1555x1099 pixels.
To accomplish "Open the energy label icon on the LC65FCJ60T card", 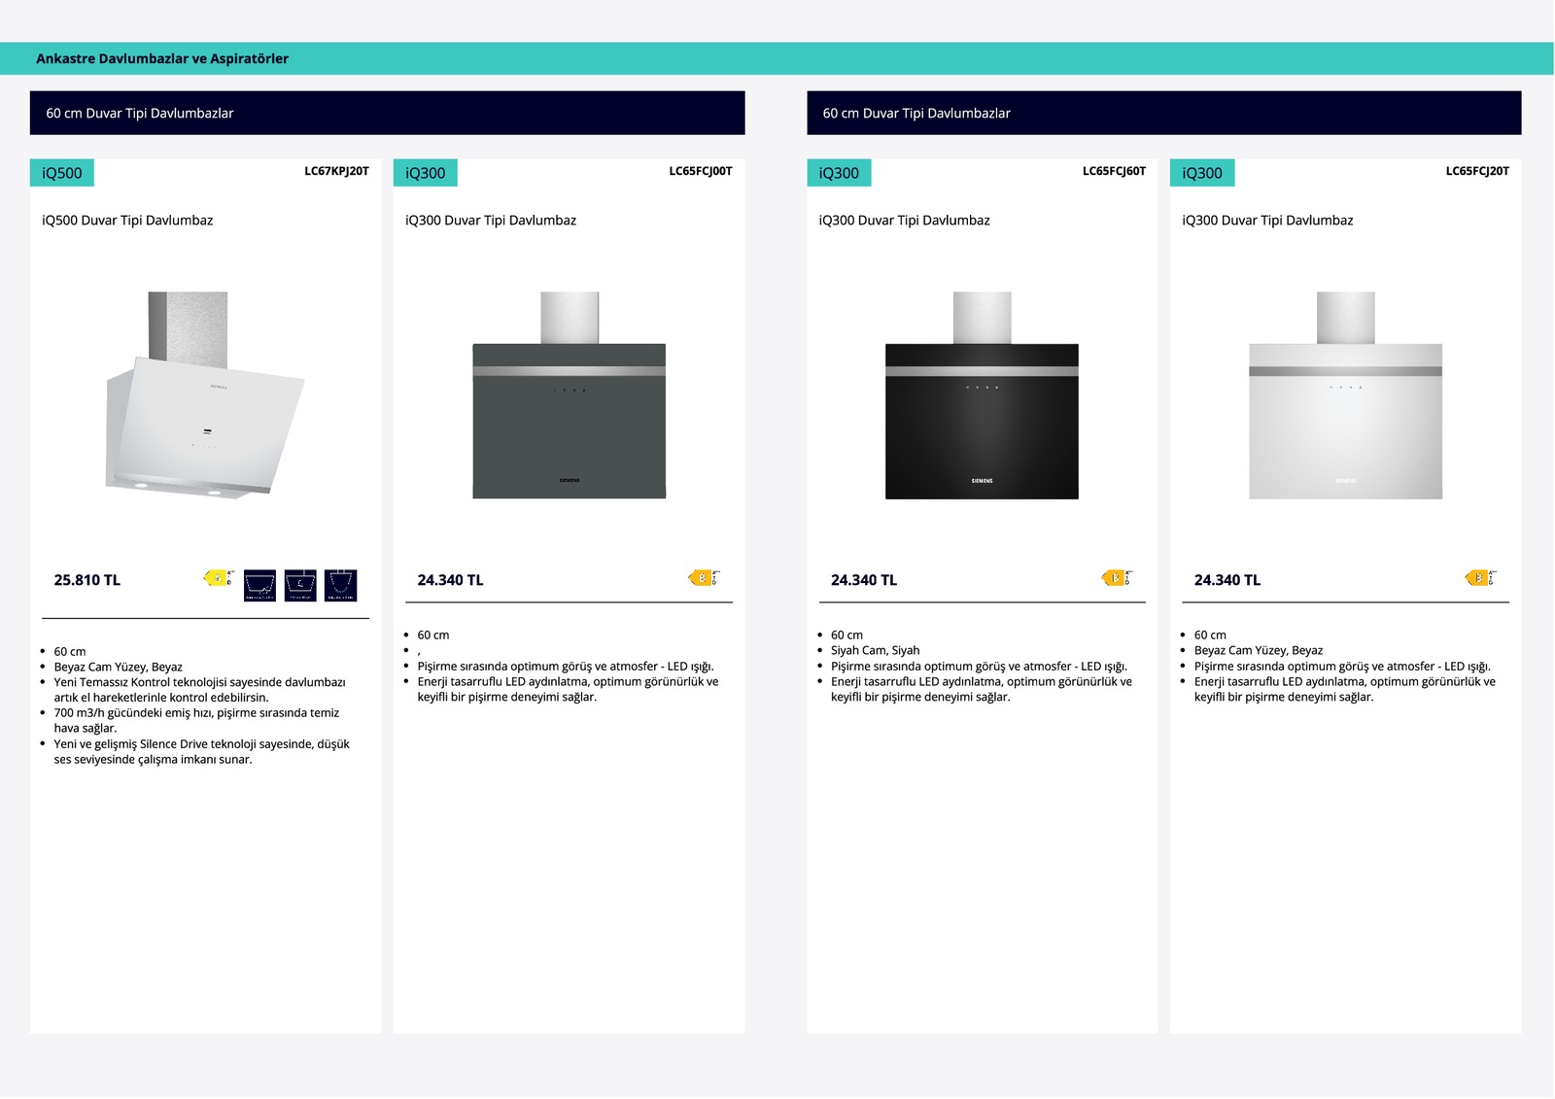I will pos(1116,578).
